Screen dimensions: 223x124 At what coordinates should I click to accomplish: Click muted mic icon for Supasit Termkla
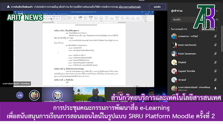point(215,71)
